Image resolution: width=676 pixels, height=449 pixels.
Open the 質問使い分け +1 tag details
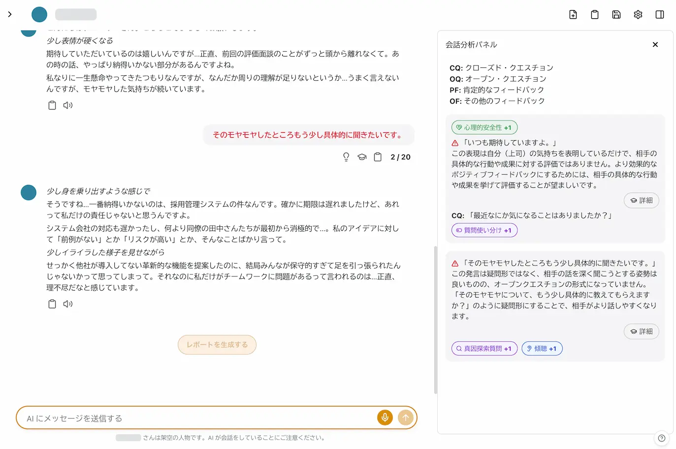(484, 230)
